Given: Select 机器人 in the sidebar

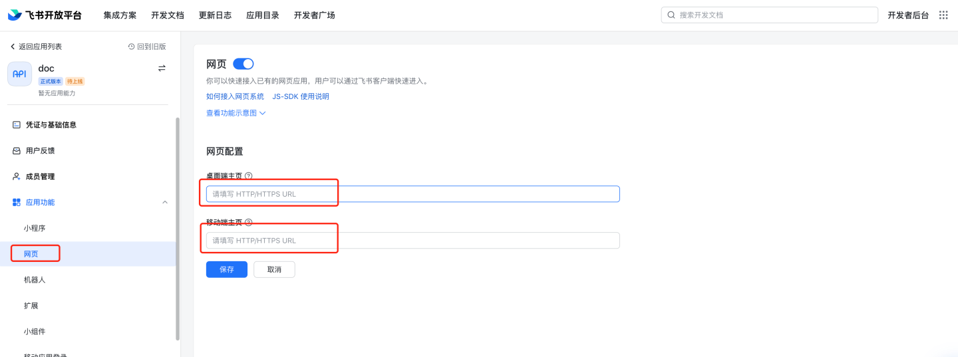Looking at the screenshot, I should 35,280.
